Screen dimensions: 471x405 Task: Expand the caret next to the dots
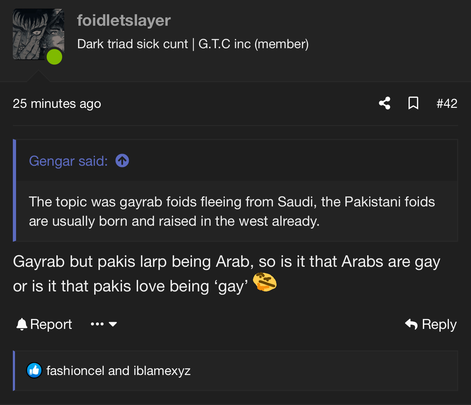113,324
